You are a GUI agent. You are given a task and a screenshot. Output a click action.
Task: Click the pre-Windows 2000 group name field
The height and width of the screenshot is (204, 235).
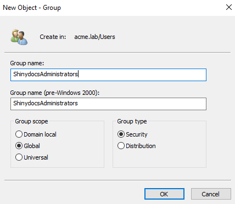point(108,104)
